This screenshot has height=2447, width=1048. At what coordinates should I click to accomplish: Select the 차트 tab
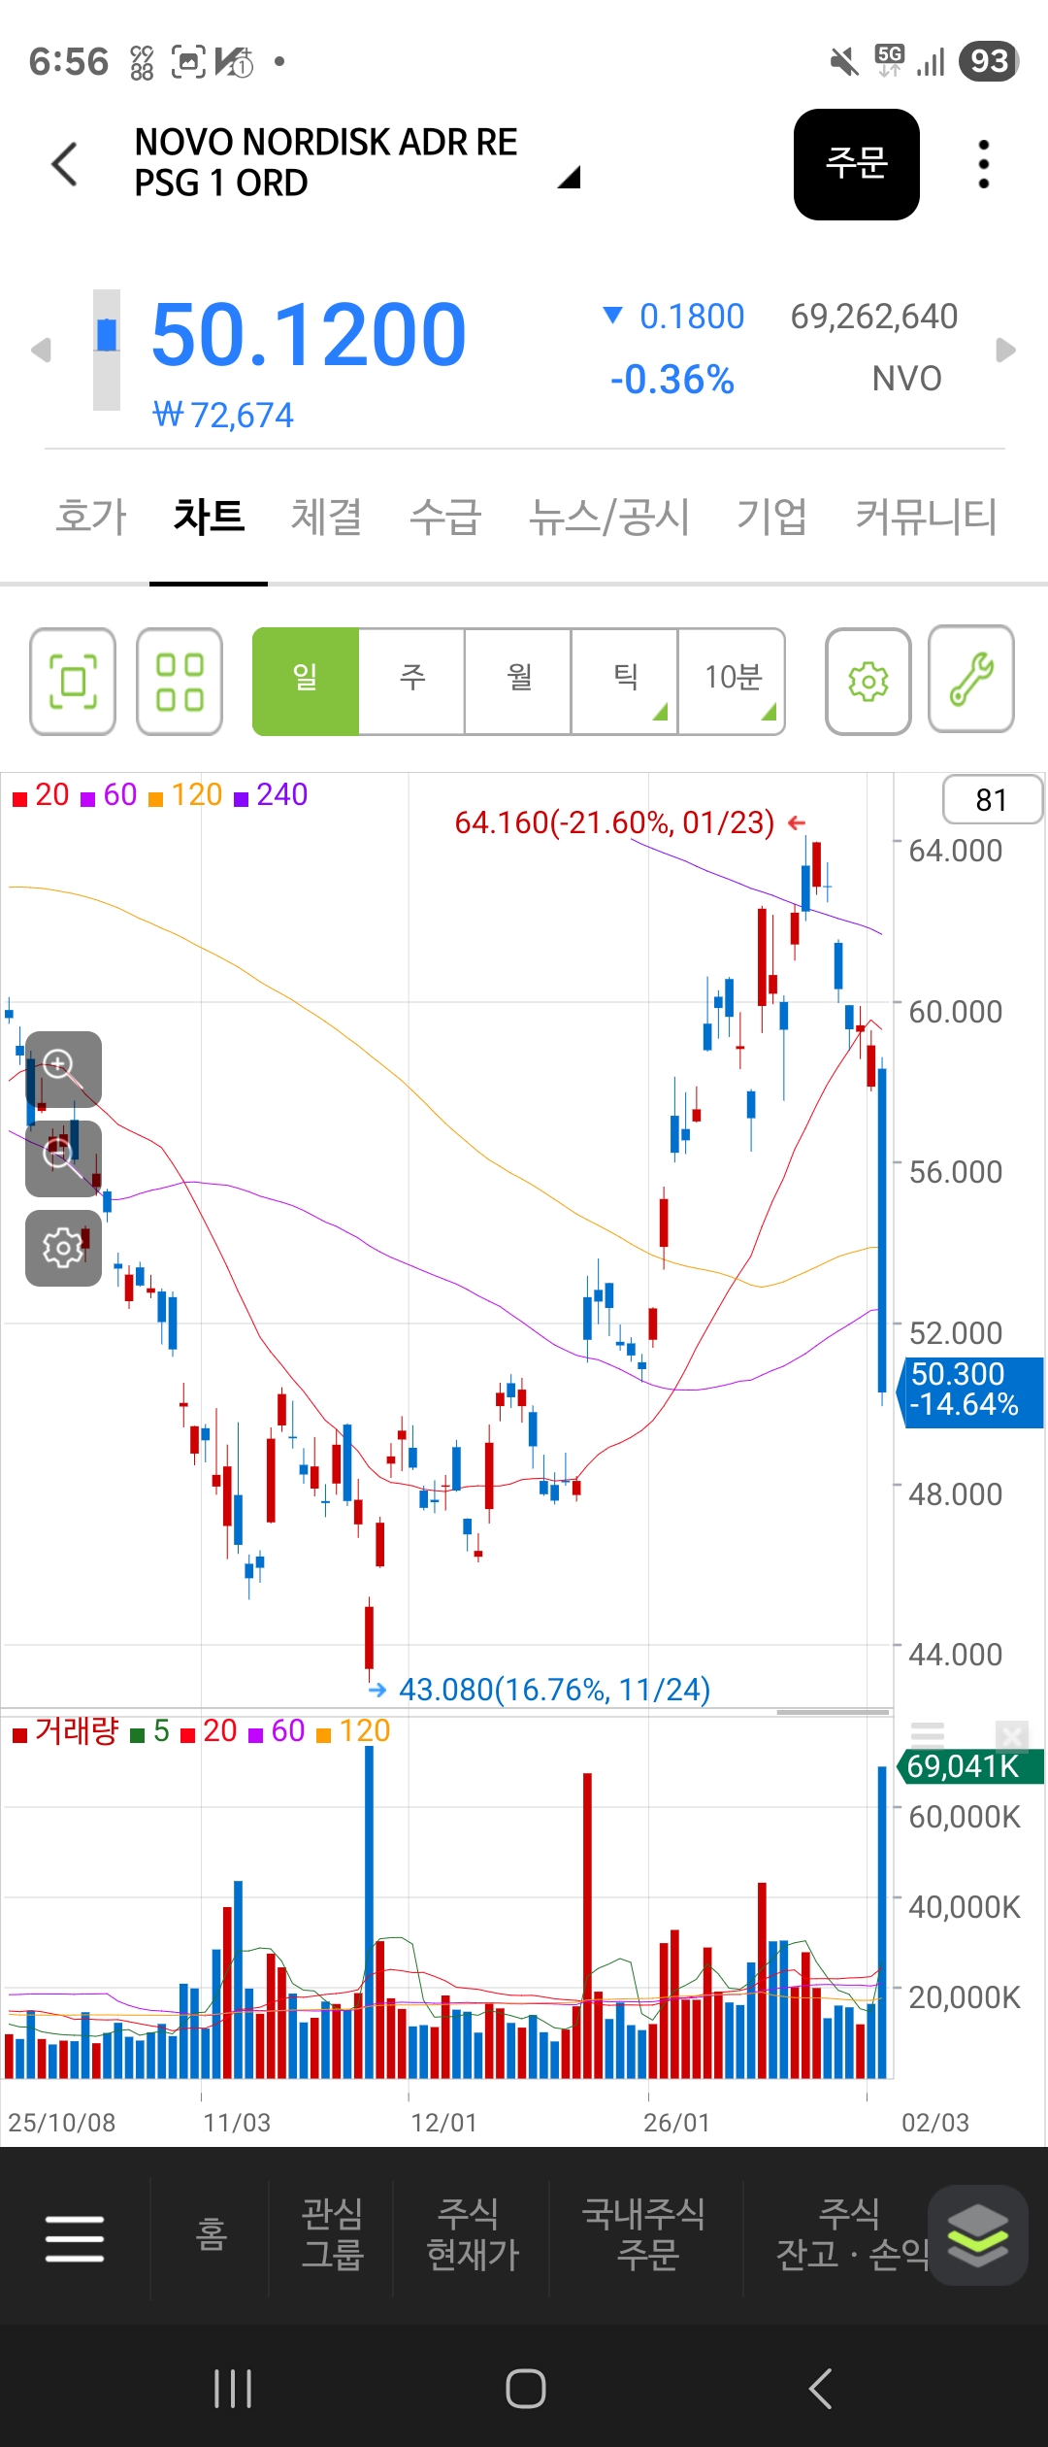(209, 516)
